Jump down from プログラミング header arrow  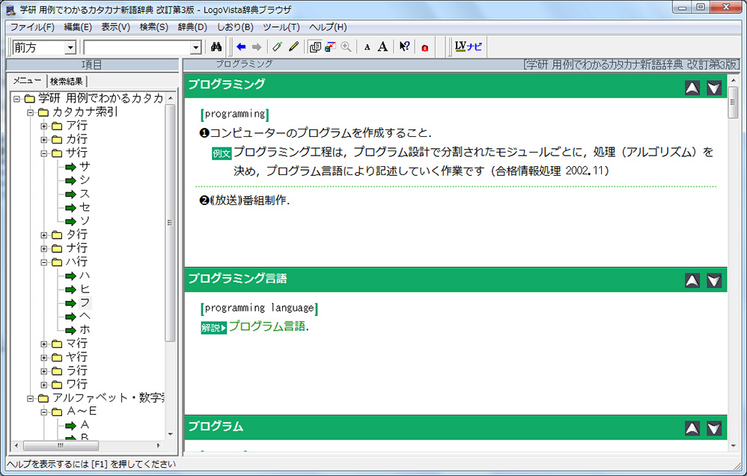[713, 88]
